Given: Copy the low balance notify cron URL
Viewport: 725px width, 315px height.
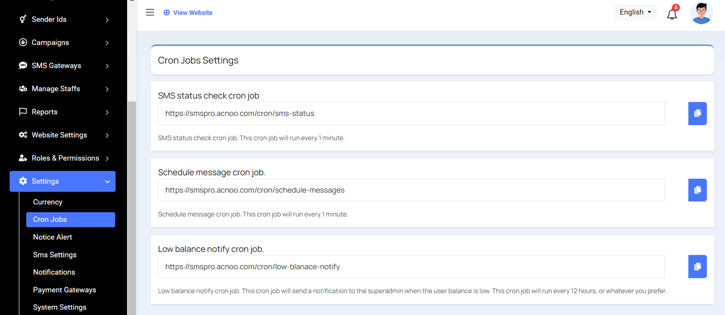Looking at the screenshot, I should coord(697,267).
